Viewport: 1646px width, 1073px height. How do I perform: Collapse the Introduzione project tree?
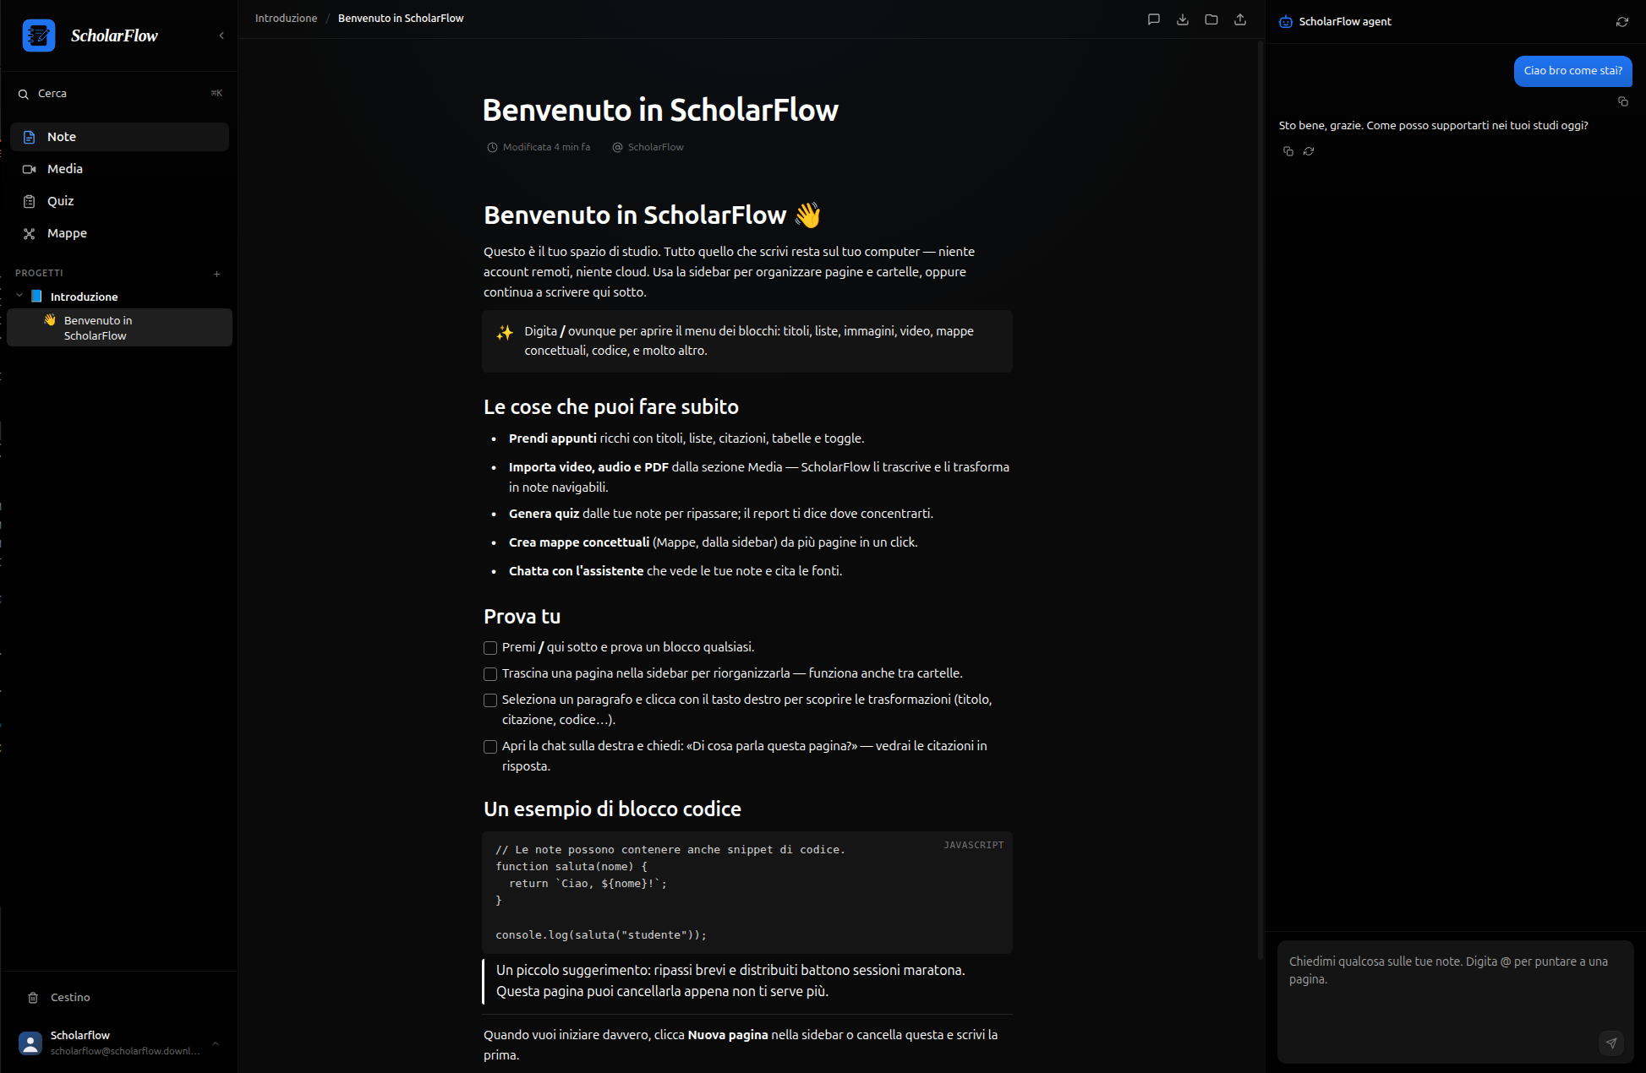tap(19, 297)
